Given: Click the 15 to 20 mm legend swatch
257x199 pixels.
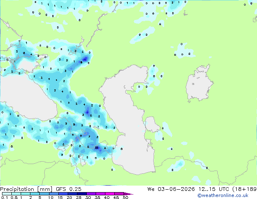Looking at the screenshot, I should (x=63, y=194).
